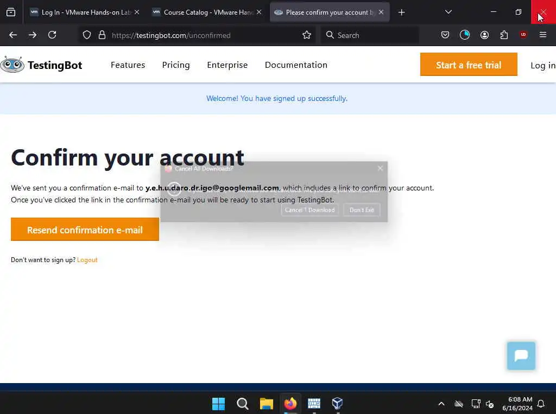Open VirtualBox cube icon in taskbar
Image resolution: width=556 pixels, height=414 pixels.
[x=337, y=403]
